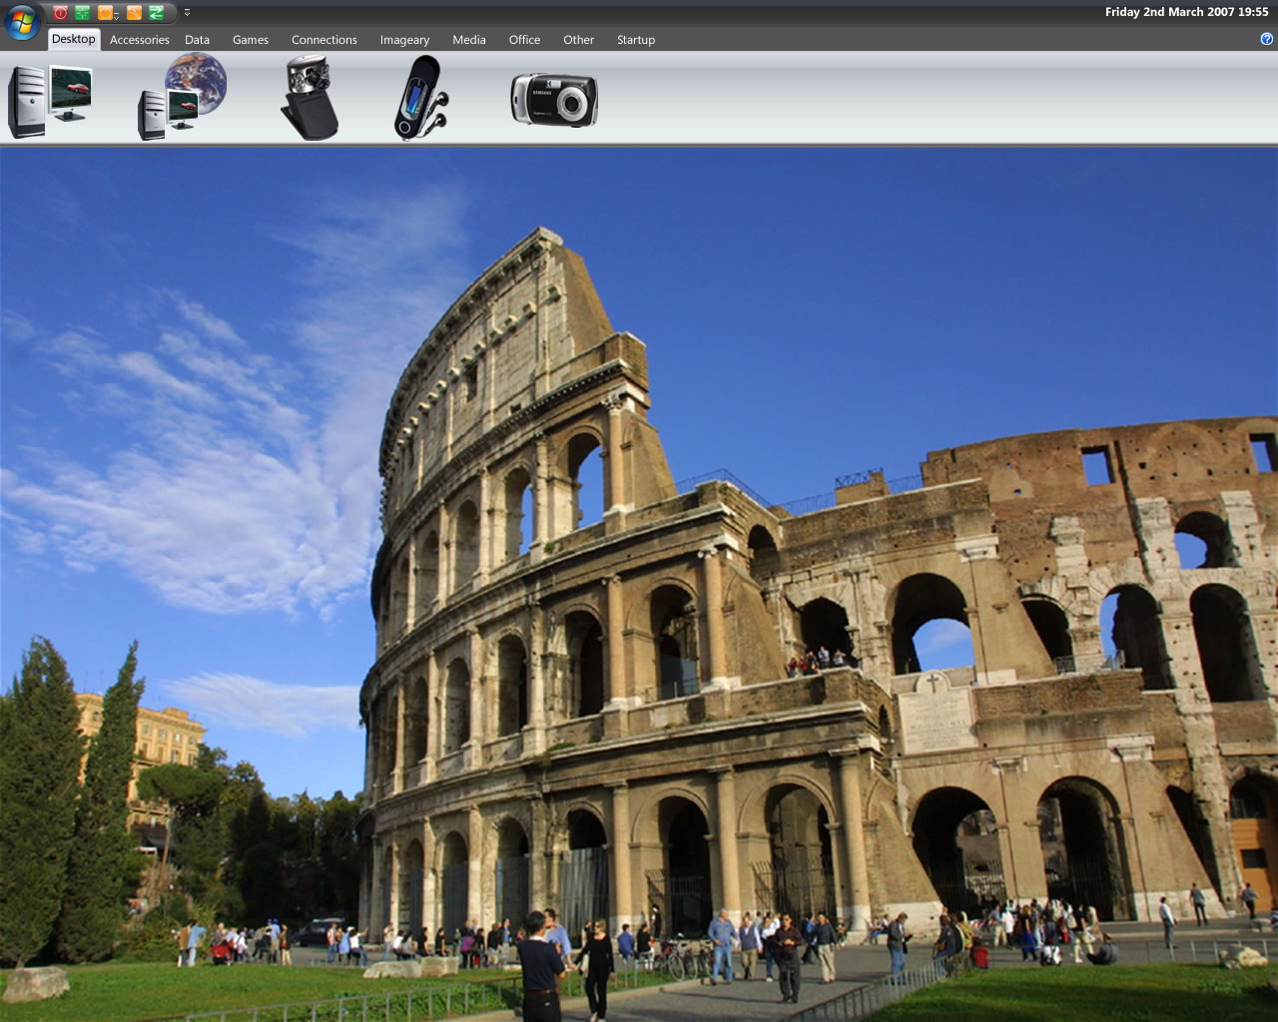Click the green starburst icon in the quick toolbar
Viewport: 1278px width, 1022px height.
[x=82, y=13]
